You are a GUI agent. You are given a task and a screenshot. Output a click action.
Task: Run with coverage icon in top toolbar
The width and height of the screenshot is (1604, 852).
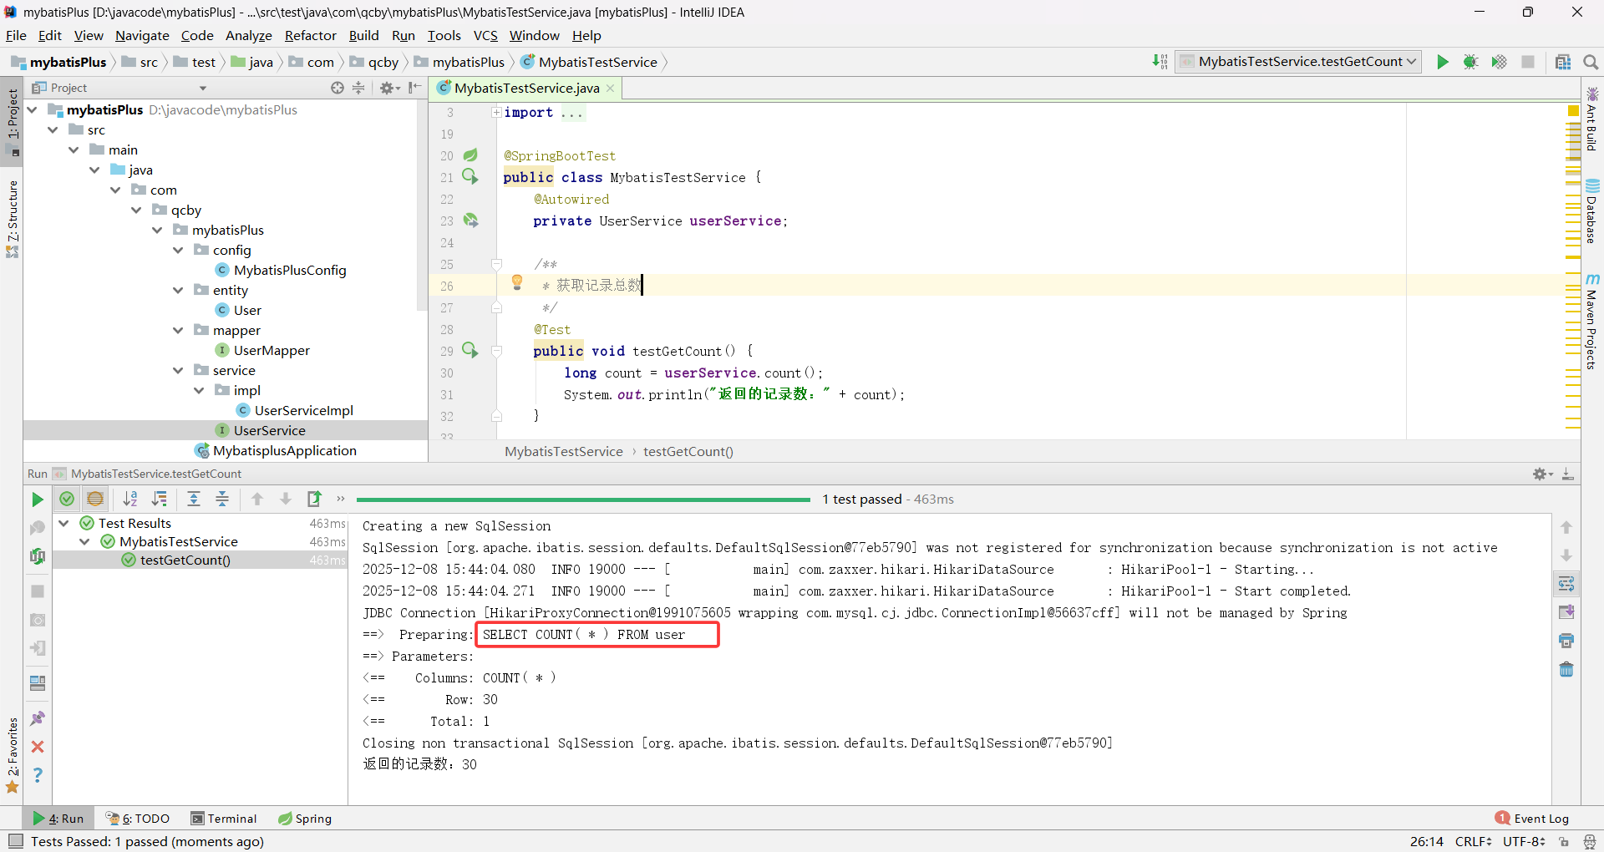[1500, 62]
